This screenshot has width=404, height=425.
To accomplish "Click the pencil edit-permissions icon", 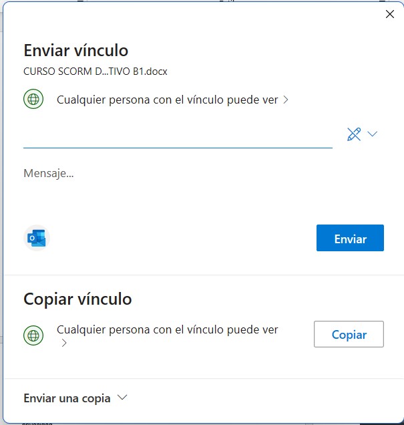I will (354, 134).
